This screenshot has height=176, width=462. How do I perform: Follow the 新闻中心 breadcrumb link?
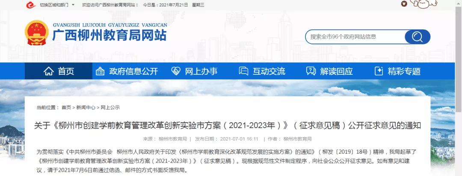(x=86, y=108)
